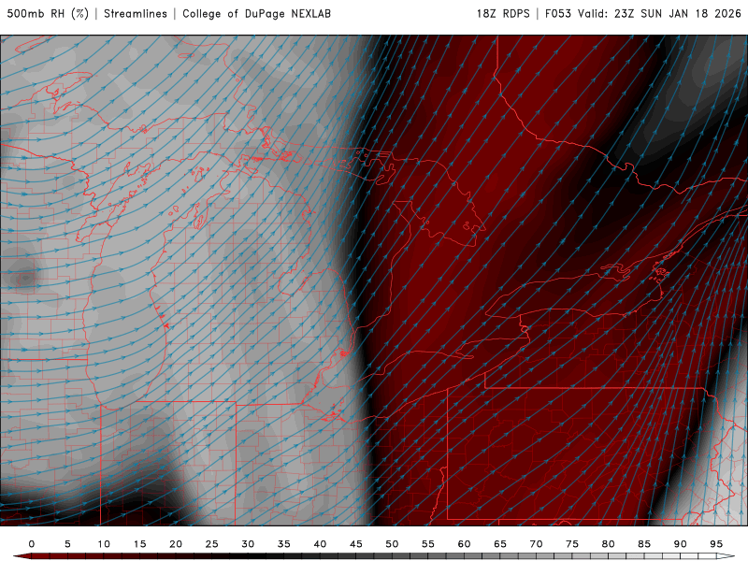This screenshot has height=561, width=748.
Task: Pick the '30' tick label on scale
Action: [248, 544]
